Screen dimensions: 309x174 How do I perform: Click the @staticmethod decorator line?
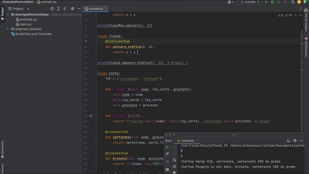click(117, 42)
